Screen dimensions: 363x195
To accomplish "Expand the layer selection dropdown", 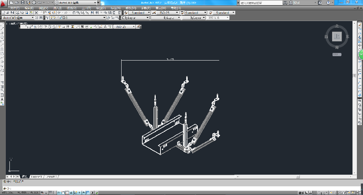I will [x=104, y=17].
